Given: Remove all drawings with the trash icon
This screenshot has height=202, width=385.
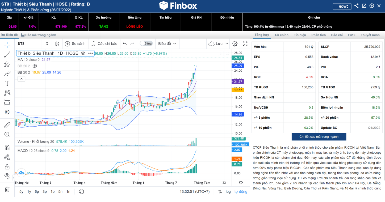Looking at the screenshot, I should click(7, 189).
